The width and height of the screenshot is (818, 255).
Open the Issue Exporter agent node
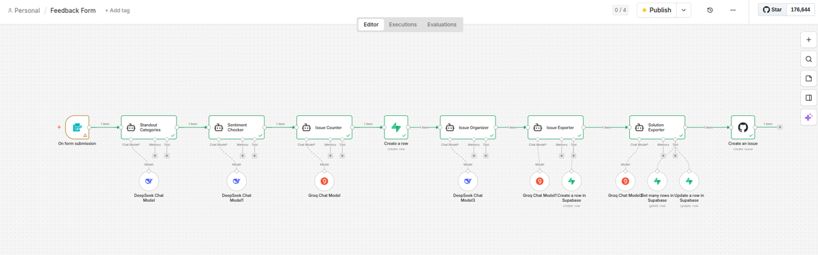(556, 127)
